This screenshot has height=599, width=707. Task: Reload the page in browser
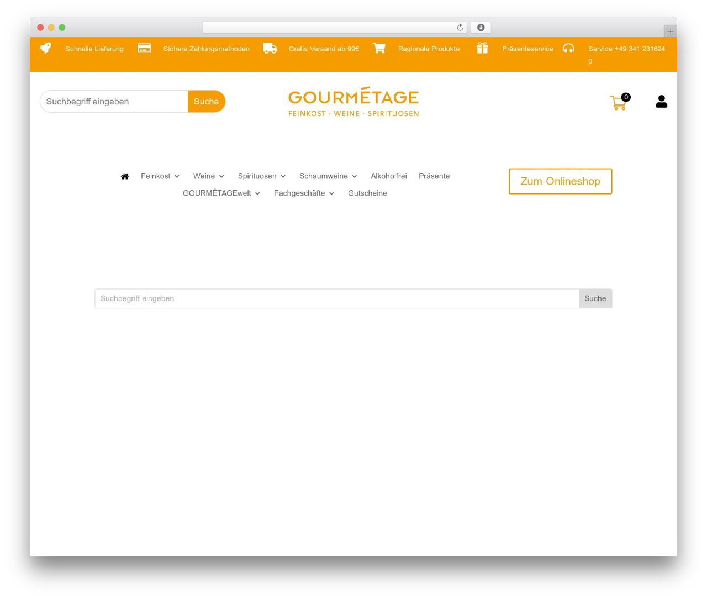coord(460,28)
